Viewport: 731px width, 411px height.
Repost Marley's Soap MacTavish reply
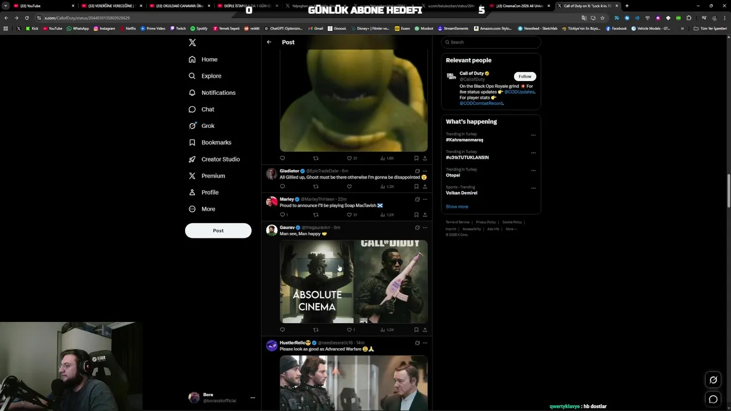click(x=316, y=215)
